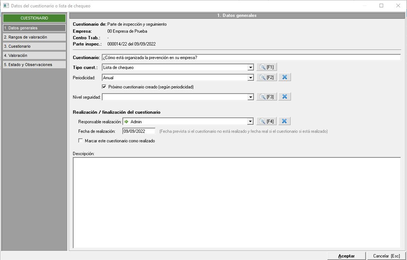Image resolution: width=407 pixels, height=260 pixels.
Task: Click the Cancelar [Esc] button
Action: click(386, 256)
